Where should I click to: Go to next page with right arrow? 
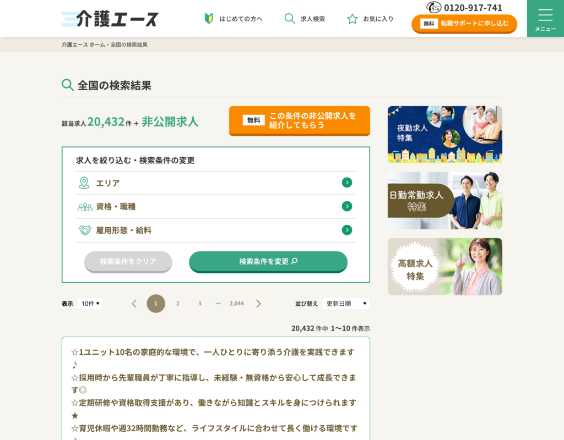pos(258,304)
